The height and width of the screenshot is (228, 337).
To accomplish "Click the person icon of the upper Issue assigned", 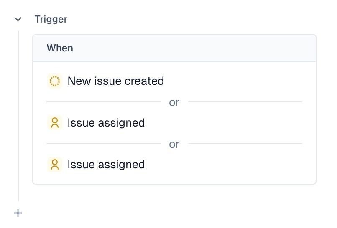I will (55, 123).
